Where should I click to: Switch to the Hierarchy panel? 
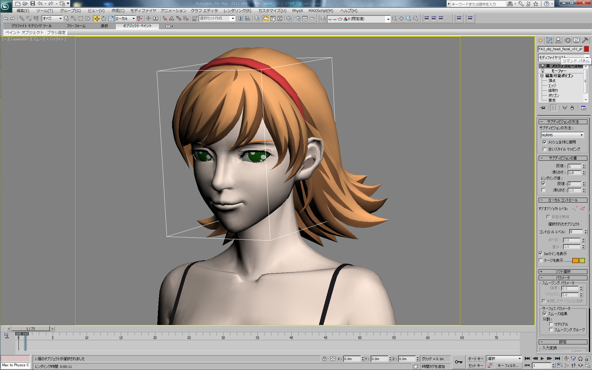coord(558,40)
